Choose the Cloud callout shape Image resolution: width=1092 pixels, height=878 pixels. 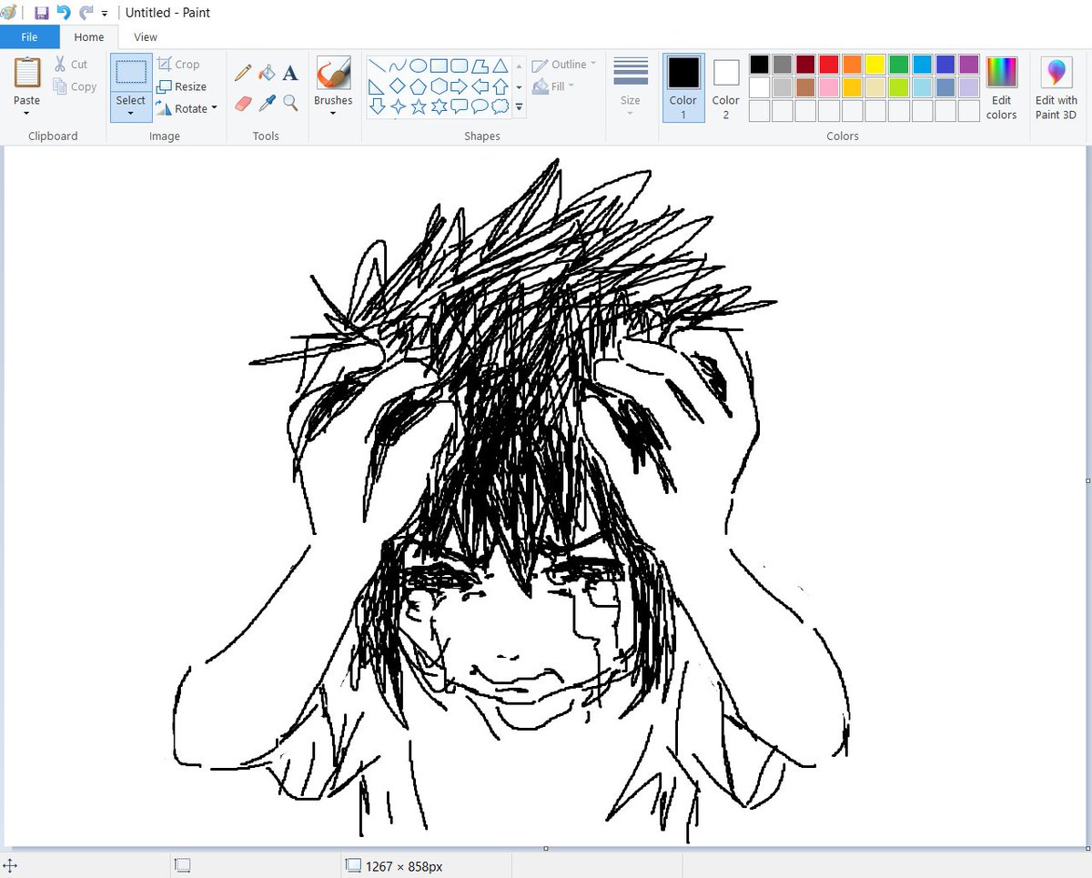click(x=500, y=106)
